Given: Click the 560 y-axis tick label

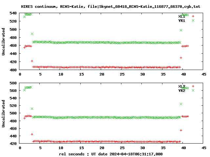Looking at the screenshot, I should [13, 91].
